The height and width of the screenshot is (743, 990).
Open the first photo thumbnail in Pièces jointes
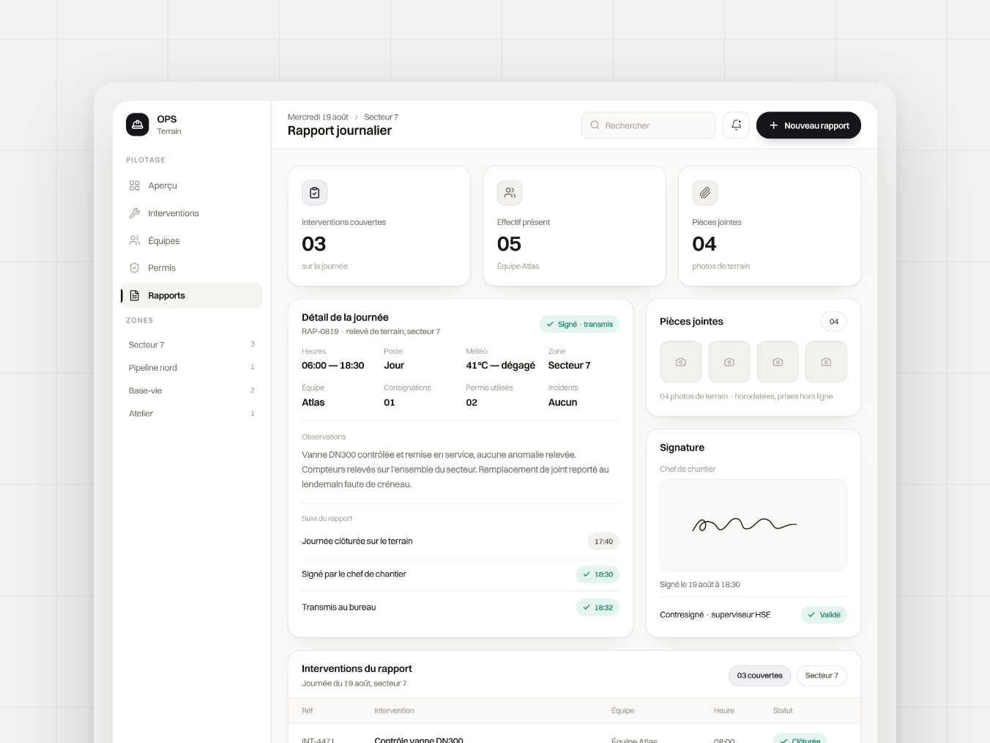click(x=681, y=362)
